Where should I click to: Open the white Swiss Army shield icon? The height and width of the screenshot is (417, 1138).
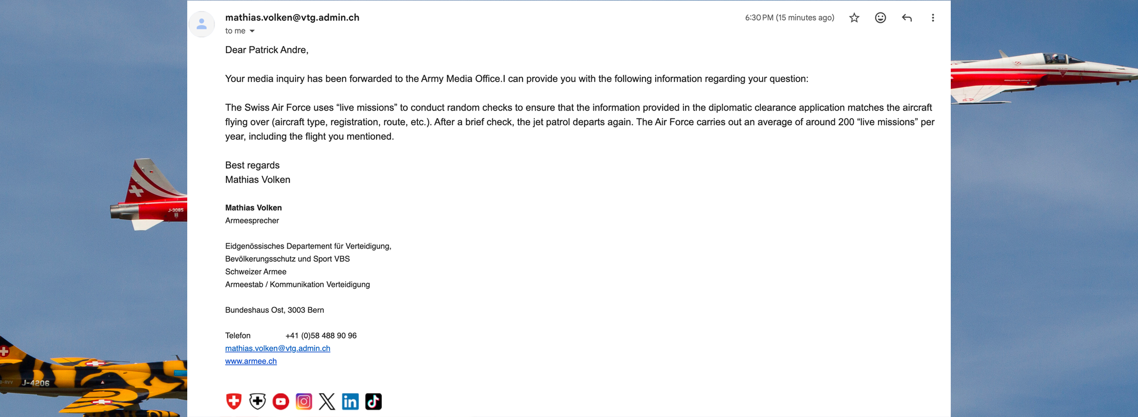[257, 401]
